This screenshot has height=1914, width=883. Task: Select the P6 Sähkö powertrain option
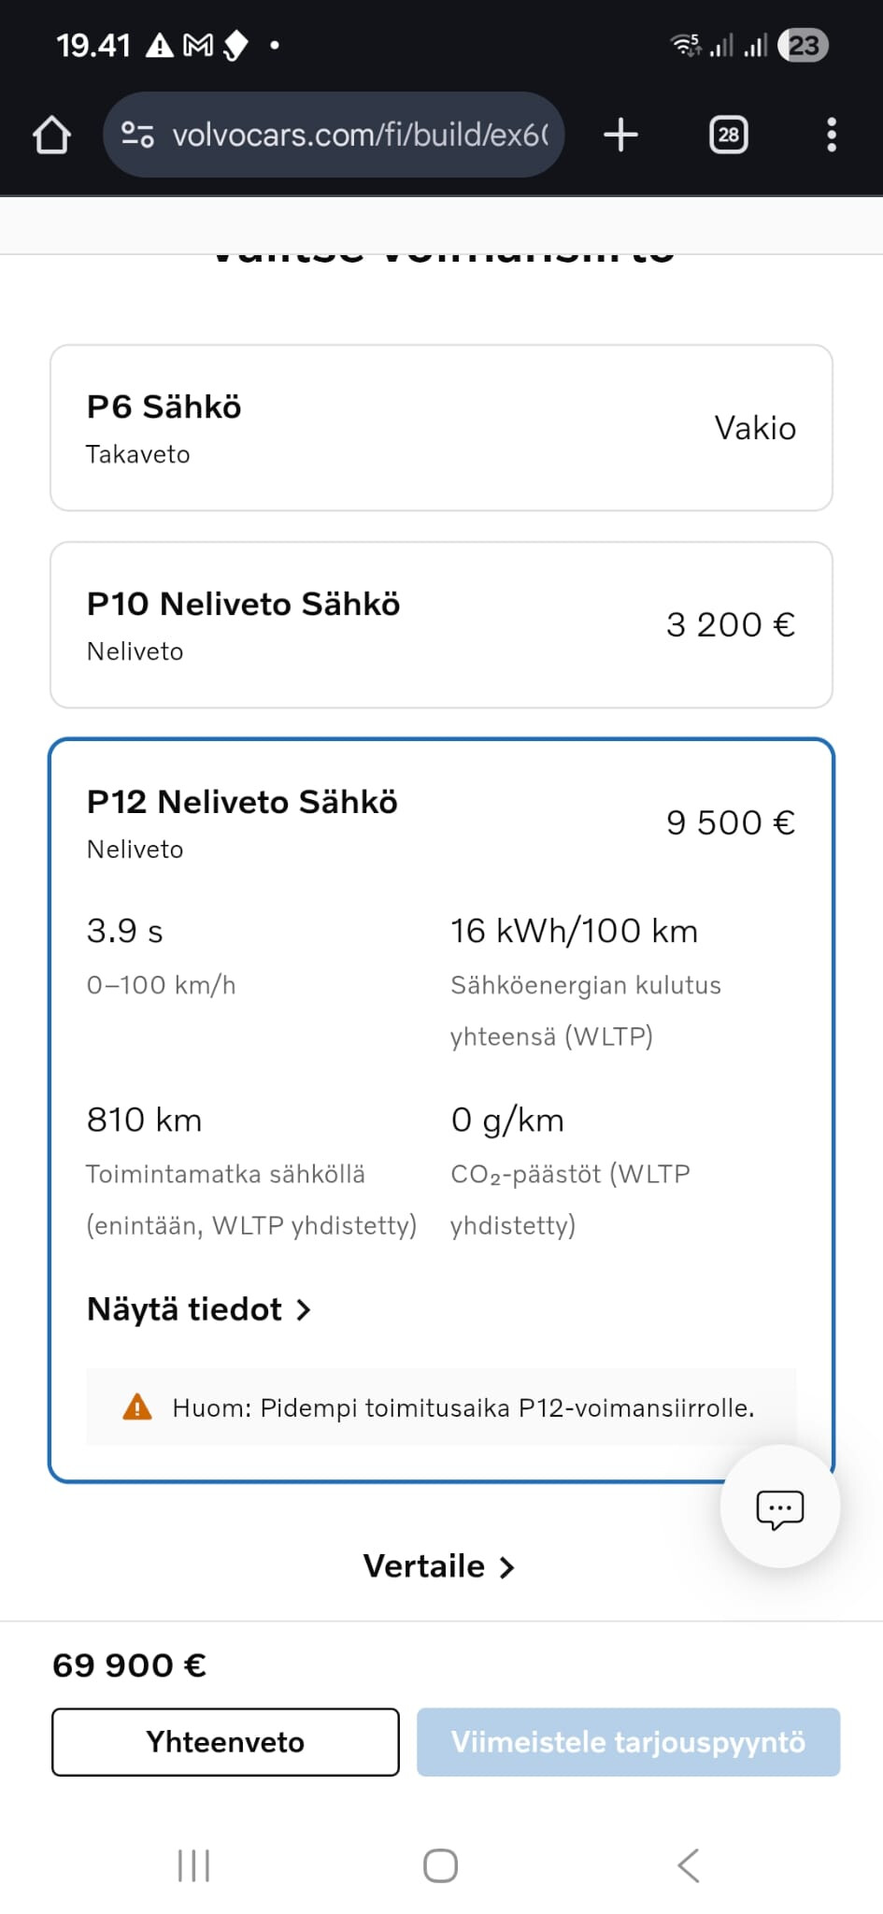(x=441, y=428)
